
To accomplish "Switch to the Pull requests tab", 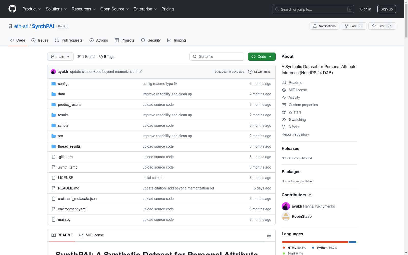I will click(x=69, y=40).
